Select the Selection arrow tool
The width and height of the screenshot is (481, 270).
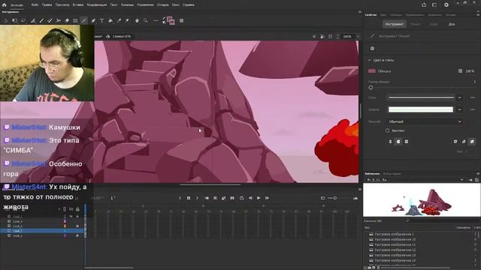click(6, 21)
